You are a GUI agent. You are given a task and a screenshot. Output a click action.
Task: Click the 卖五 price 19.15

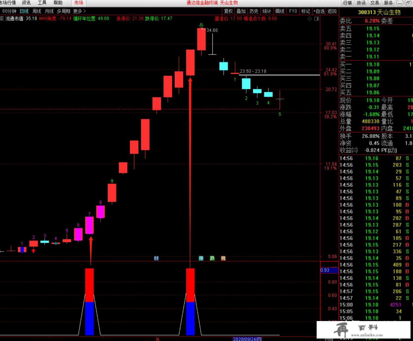(373, 28)
